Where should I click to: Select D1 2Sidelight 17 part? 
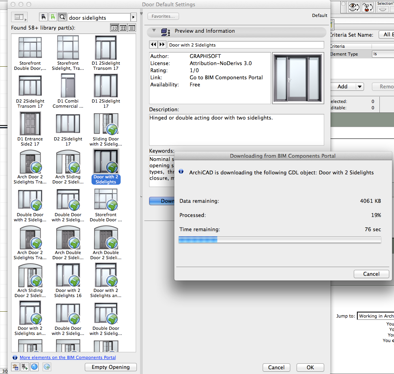click(x=106, y=92)
